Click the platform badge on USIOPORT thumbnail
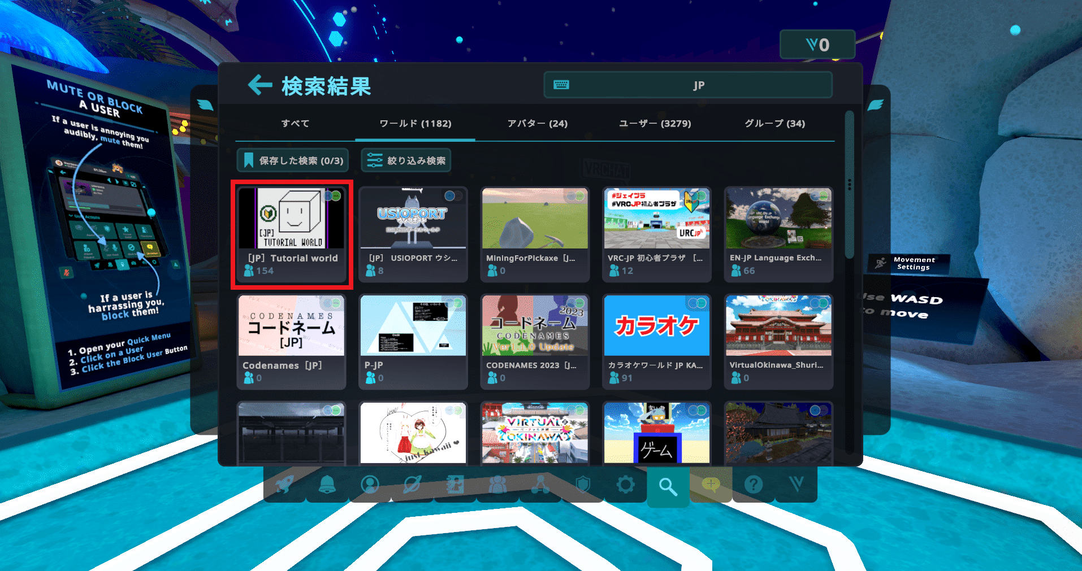Screen dimensions: 1082x571 [x=453, y=196]
